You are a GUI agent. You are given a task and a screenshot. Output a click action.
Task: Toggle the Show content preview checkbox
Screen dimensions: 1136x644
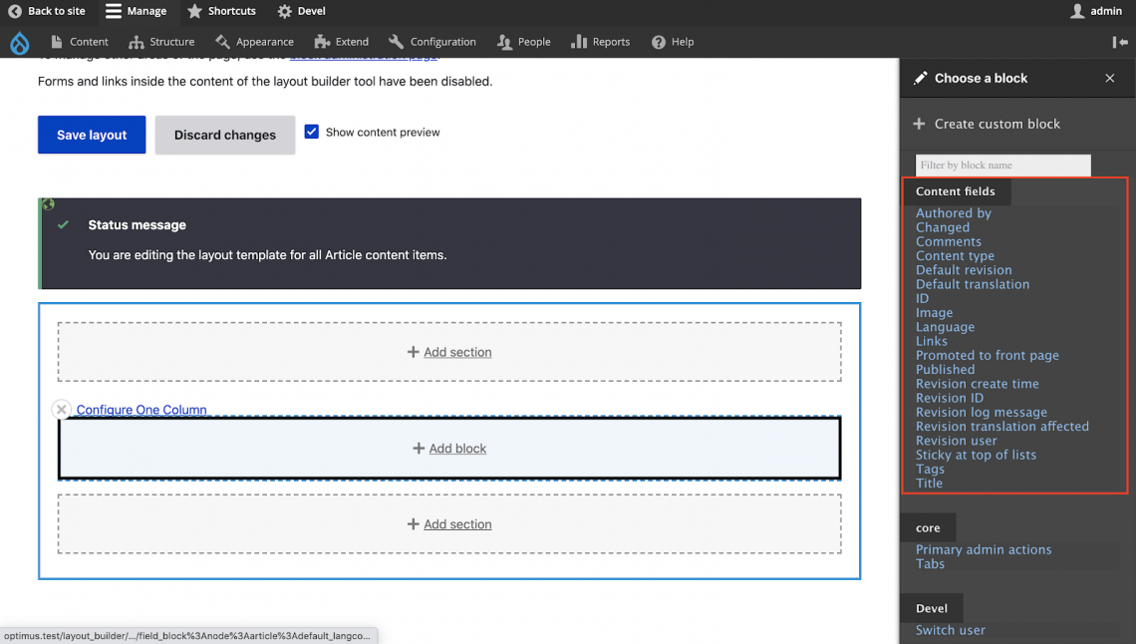click(x=312, y=132)
